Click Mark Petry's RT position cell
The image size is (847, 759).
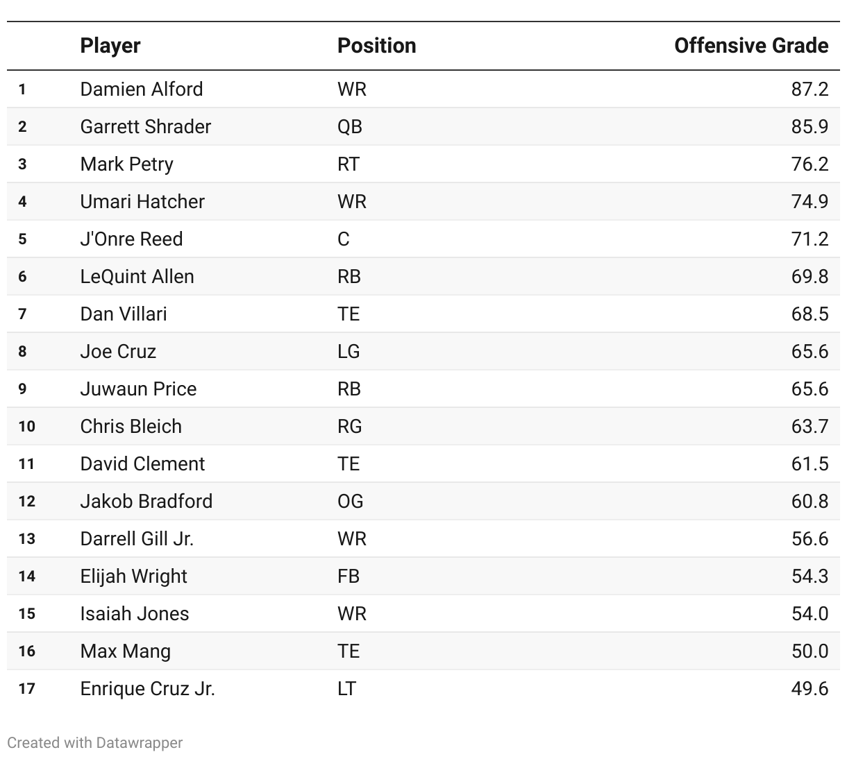(349, 164)
